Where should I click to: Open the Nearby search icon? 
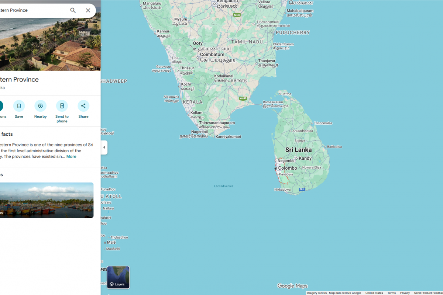[x=40, y=106]
